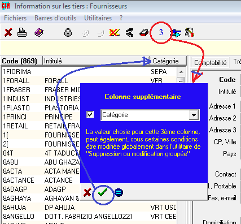Open the ? help menu

pyautogui.click(x=121, y=18)
